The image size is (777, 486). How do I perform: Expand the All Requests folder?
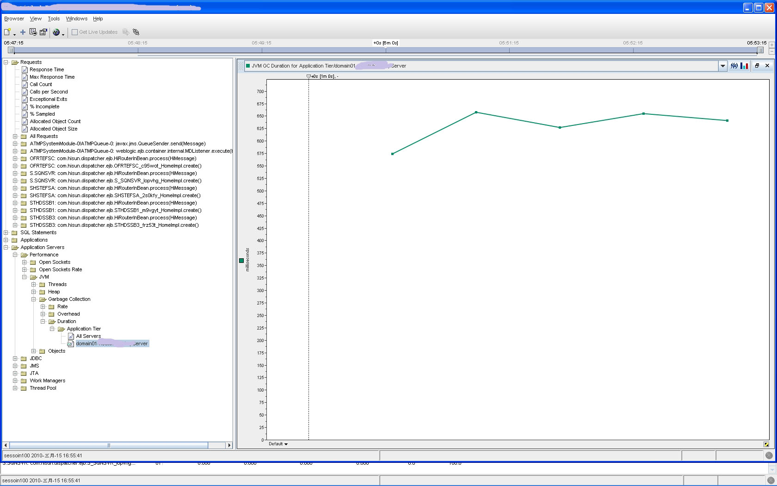click(15, 136)
